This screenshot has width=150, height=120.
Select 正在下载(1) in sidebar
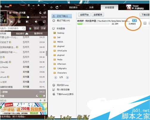(62, 16)
